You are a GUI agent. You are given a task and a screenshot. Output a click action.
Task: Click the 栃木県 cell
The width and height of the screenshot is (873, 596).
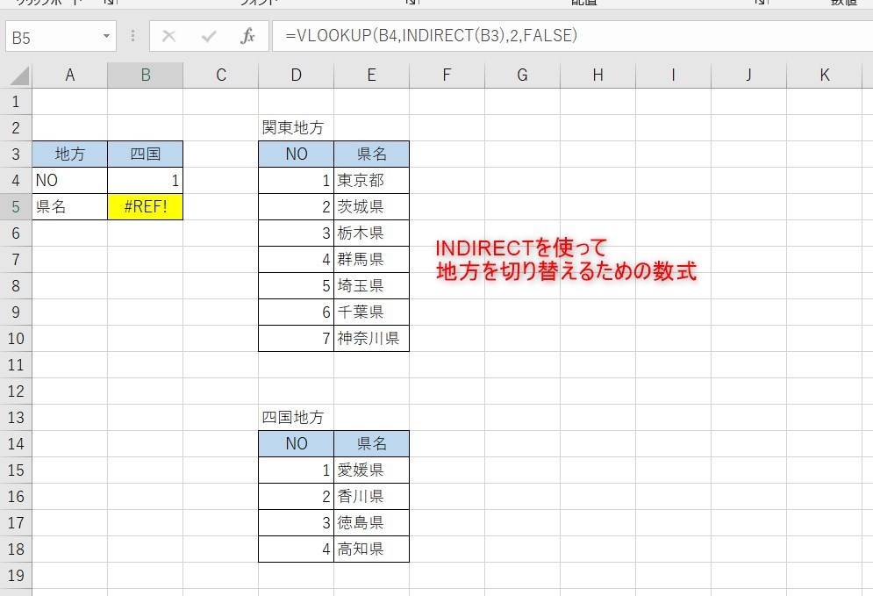pyautogui.click(x=371, y=233)
